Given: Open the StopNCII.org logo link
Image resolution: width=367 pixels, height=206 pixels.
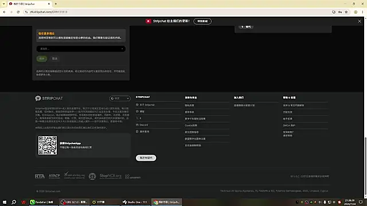Looking at the screenshot, I should (111, 176).
